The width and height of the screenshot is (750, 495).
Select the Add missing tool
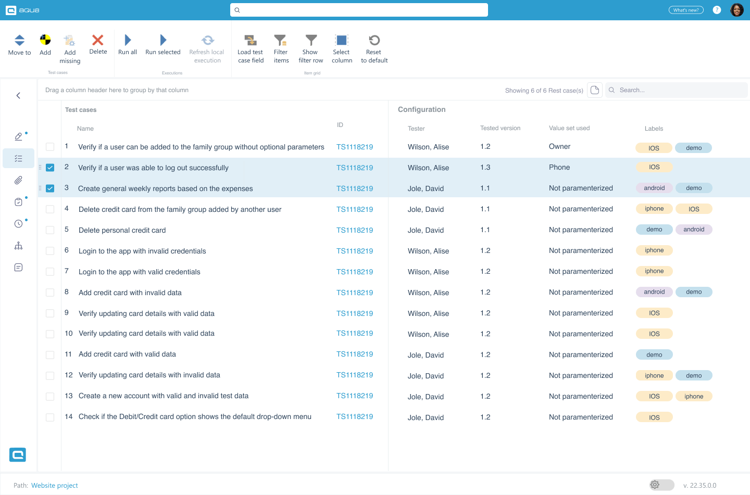tap(69, 47)
